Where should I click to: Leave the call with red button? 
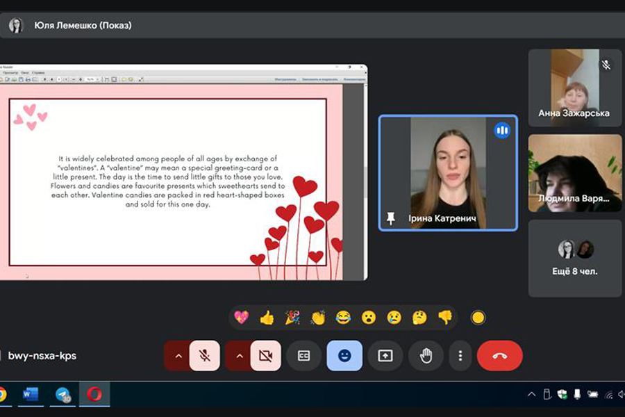coord(499,356)
